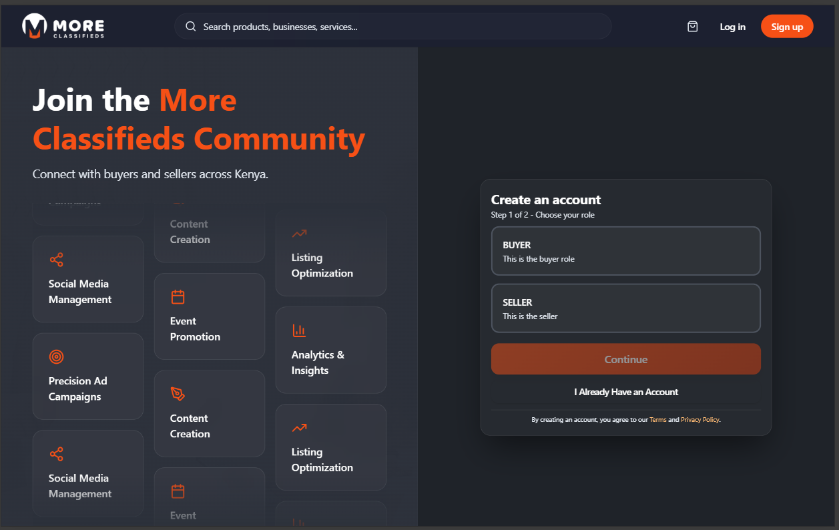
Task: Click the Social Media Management share icon
Action: click(56, 259)
